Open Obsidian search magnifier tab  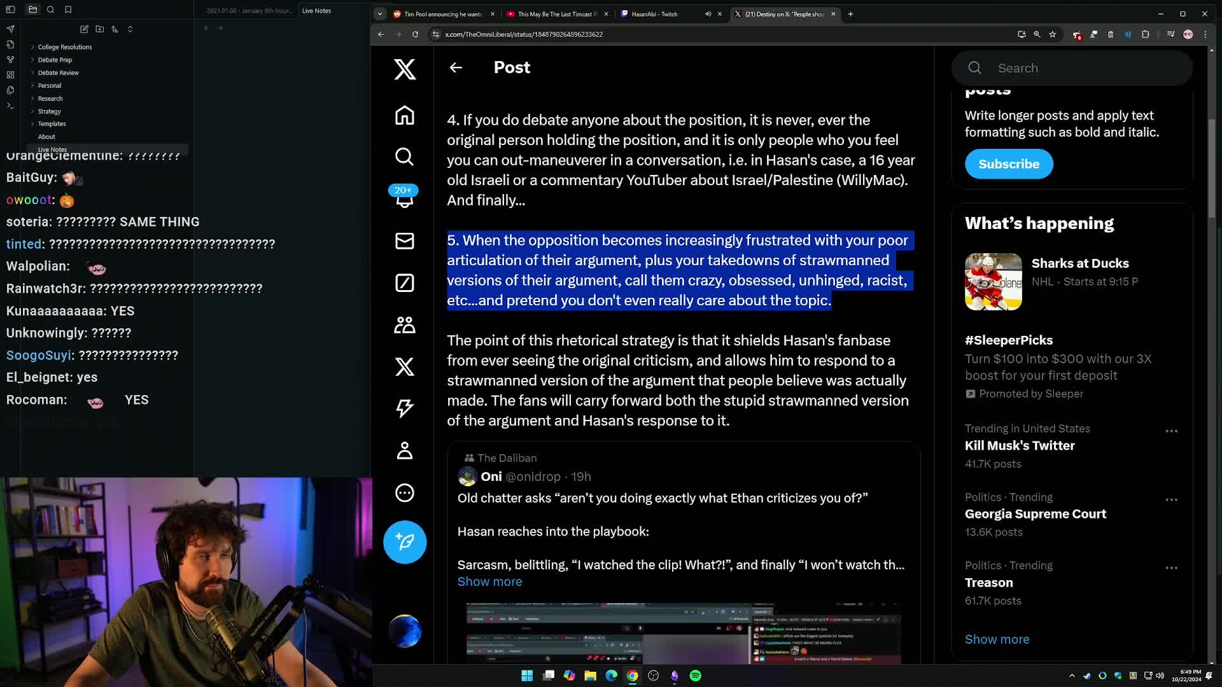coord(50,10)
